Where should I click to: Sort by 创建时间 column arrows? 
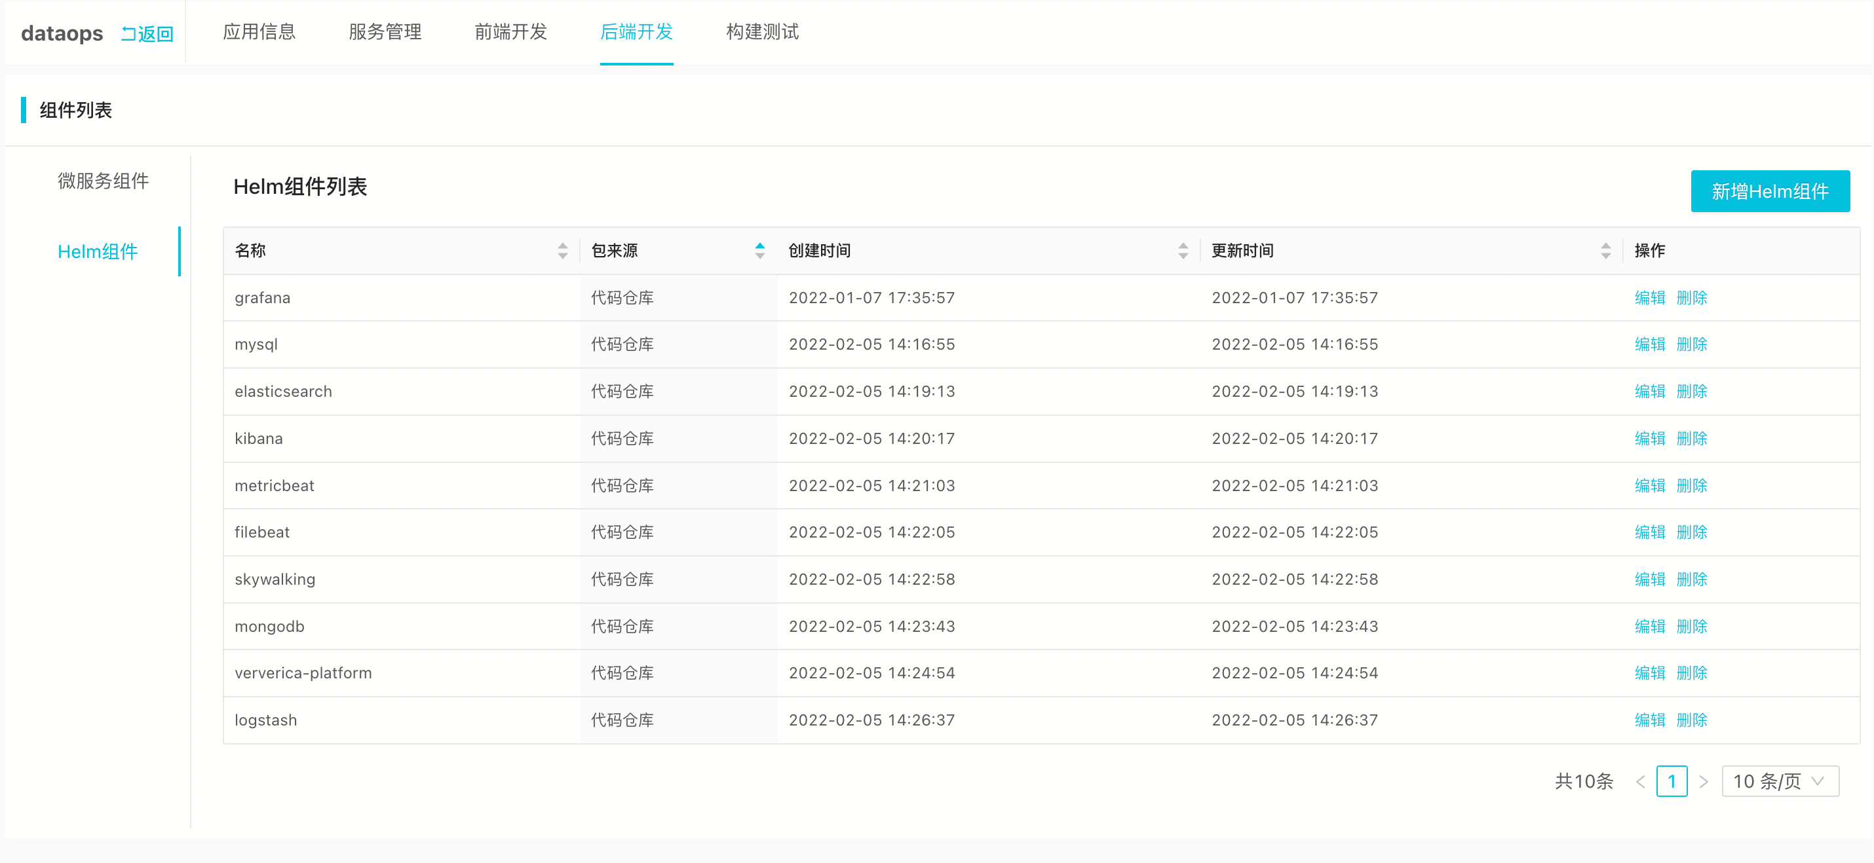coord(1183,251)
